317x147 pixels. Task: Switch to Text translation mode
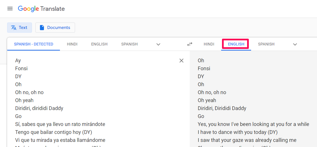19,28
